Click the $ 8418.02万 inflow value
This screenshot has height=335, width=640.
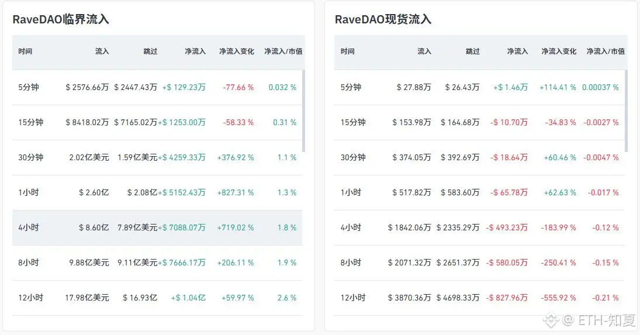click(x=87, y=122)
